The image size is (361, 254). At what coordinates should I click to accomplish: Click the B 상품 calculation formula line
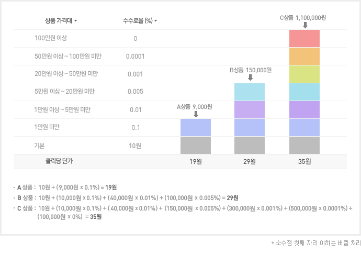pos(128,198)
